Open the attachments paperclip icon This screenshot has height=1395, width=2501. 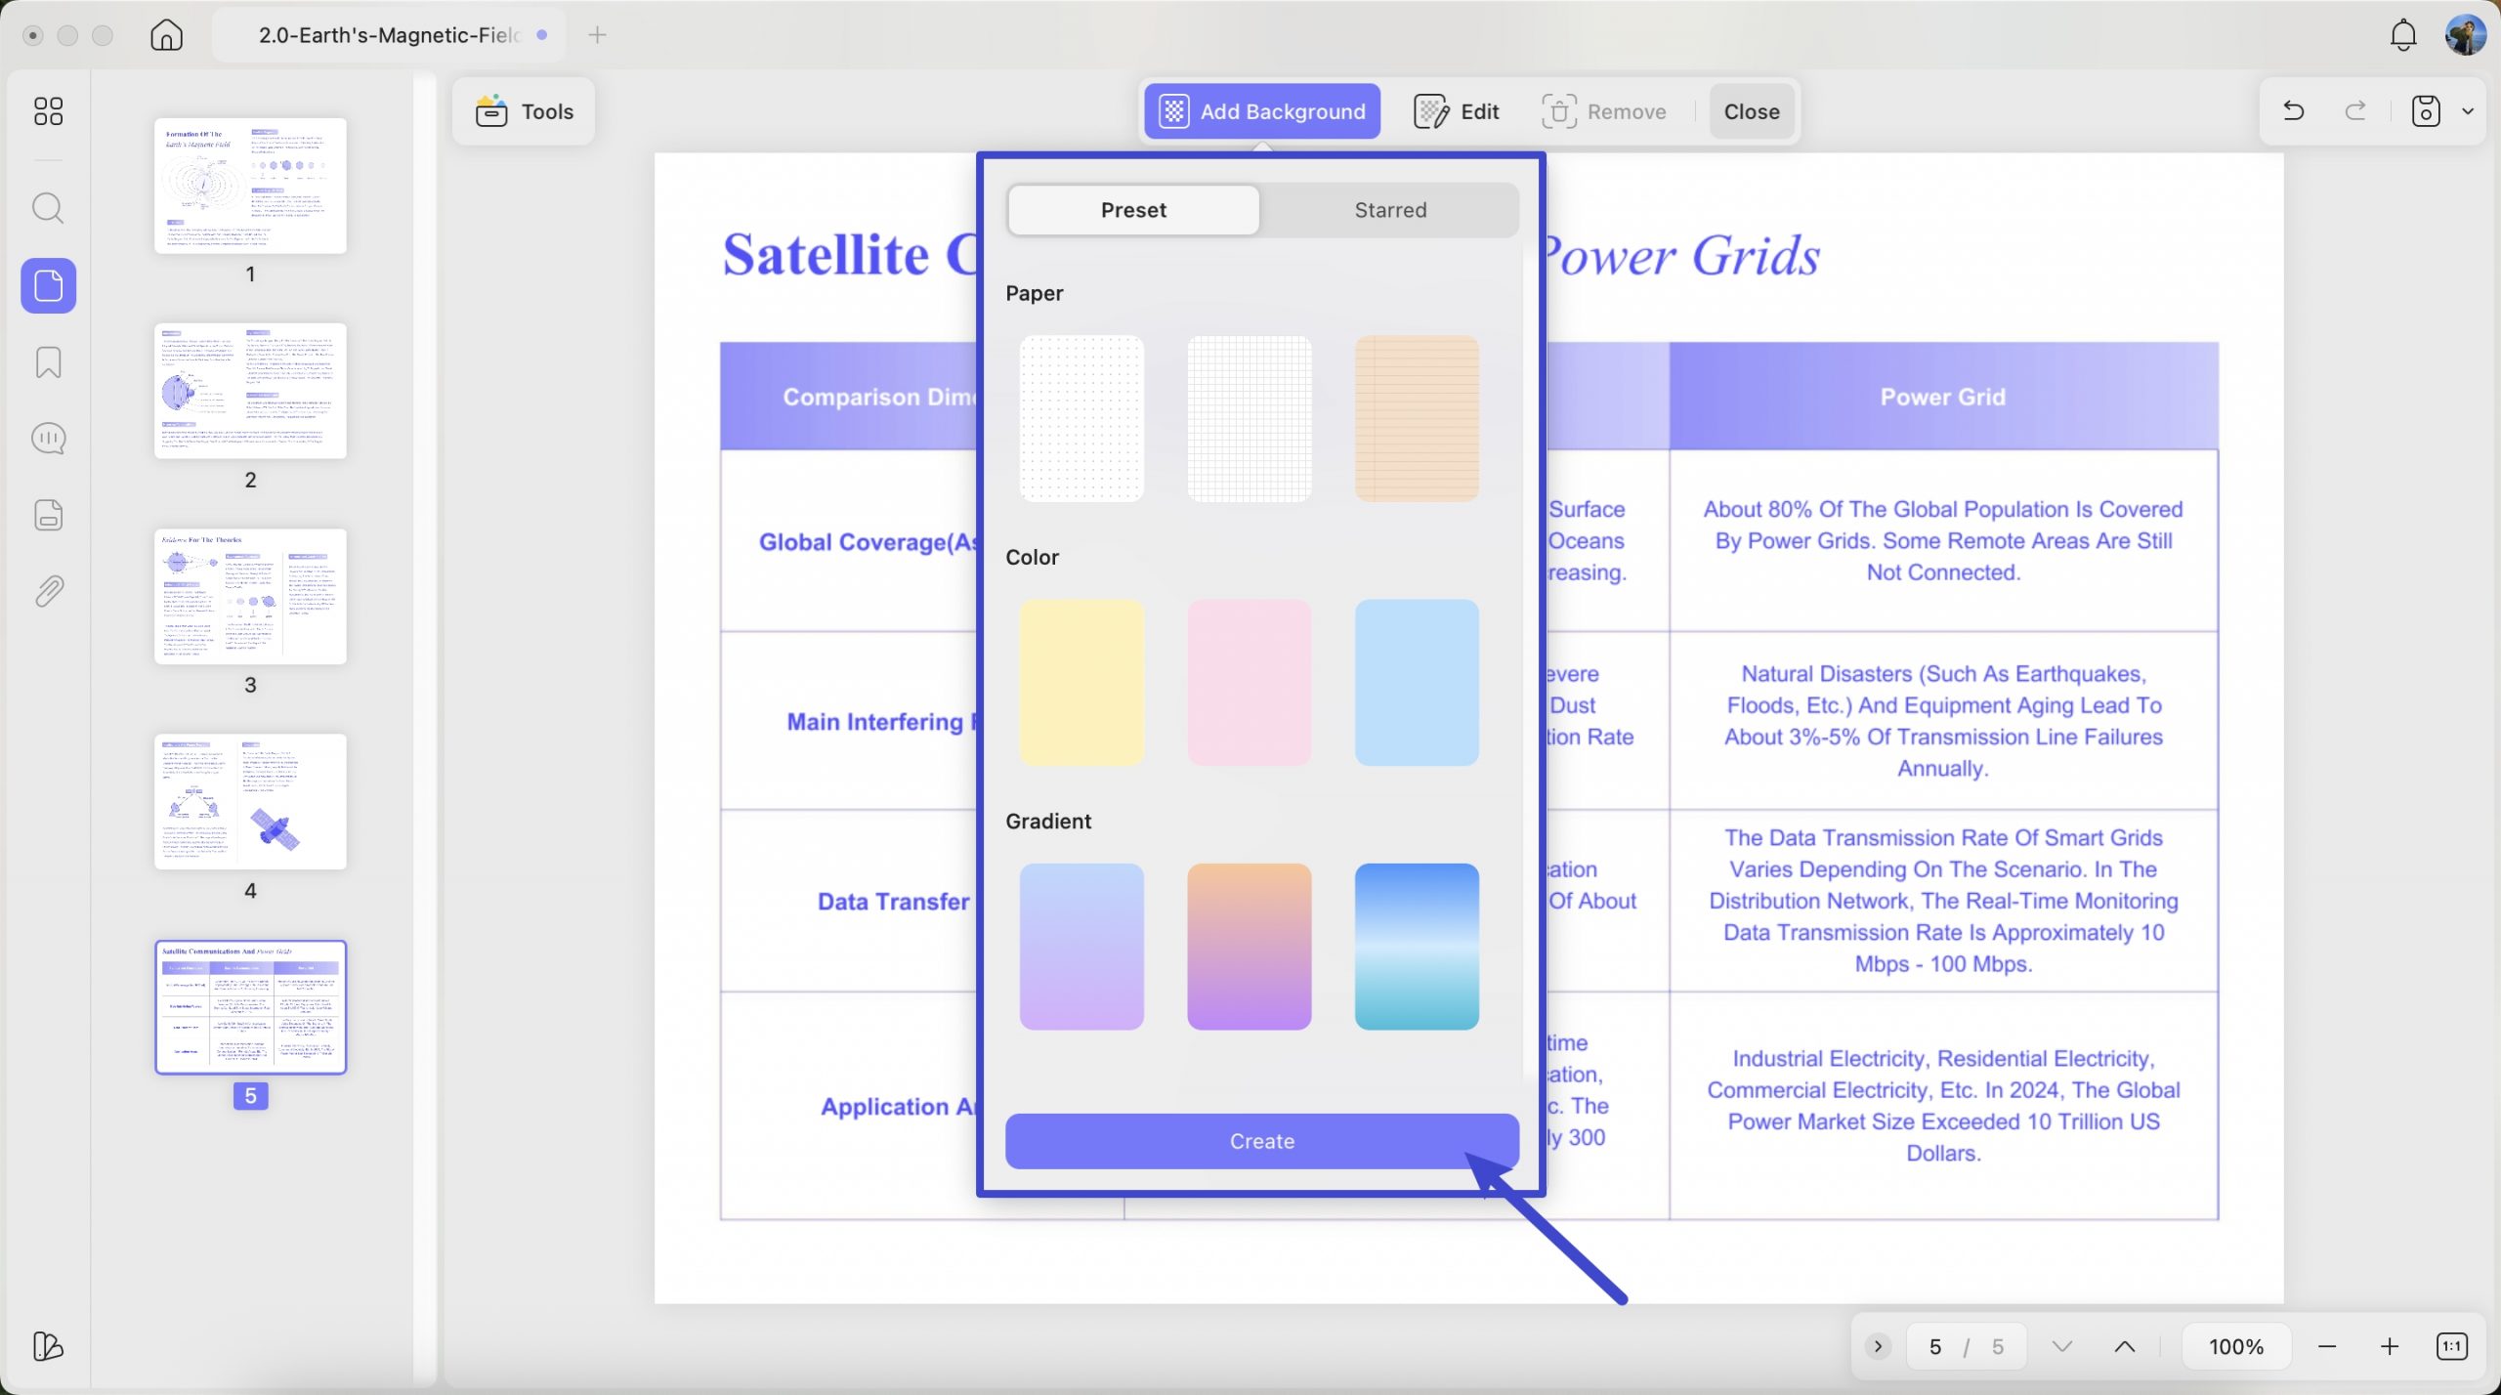pos(48,591)
